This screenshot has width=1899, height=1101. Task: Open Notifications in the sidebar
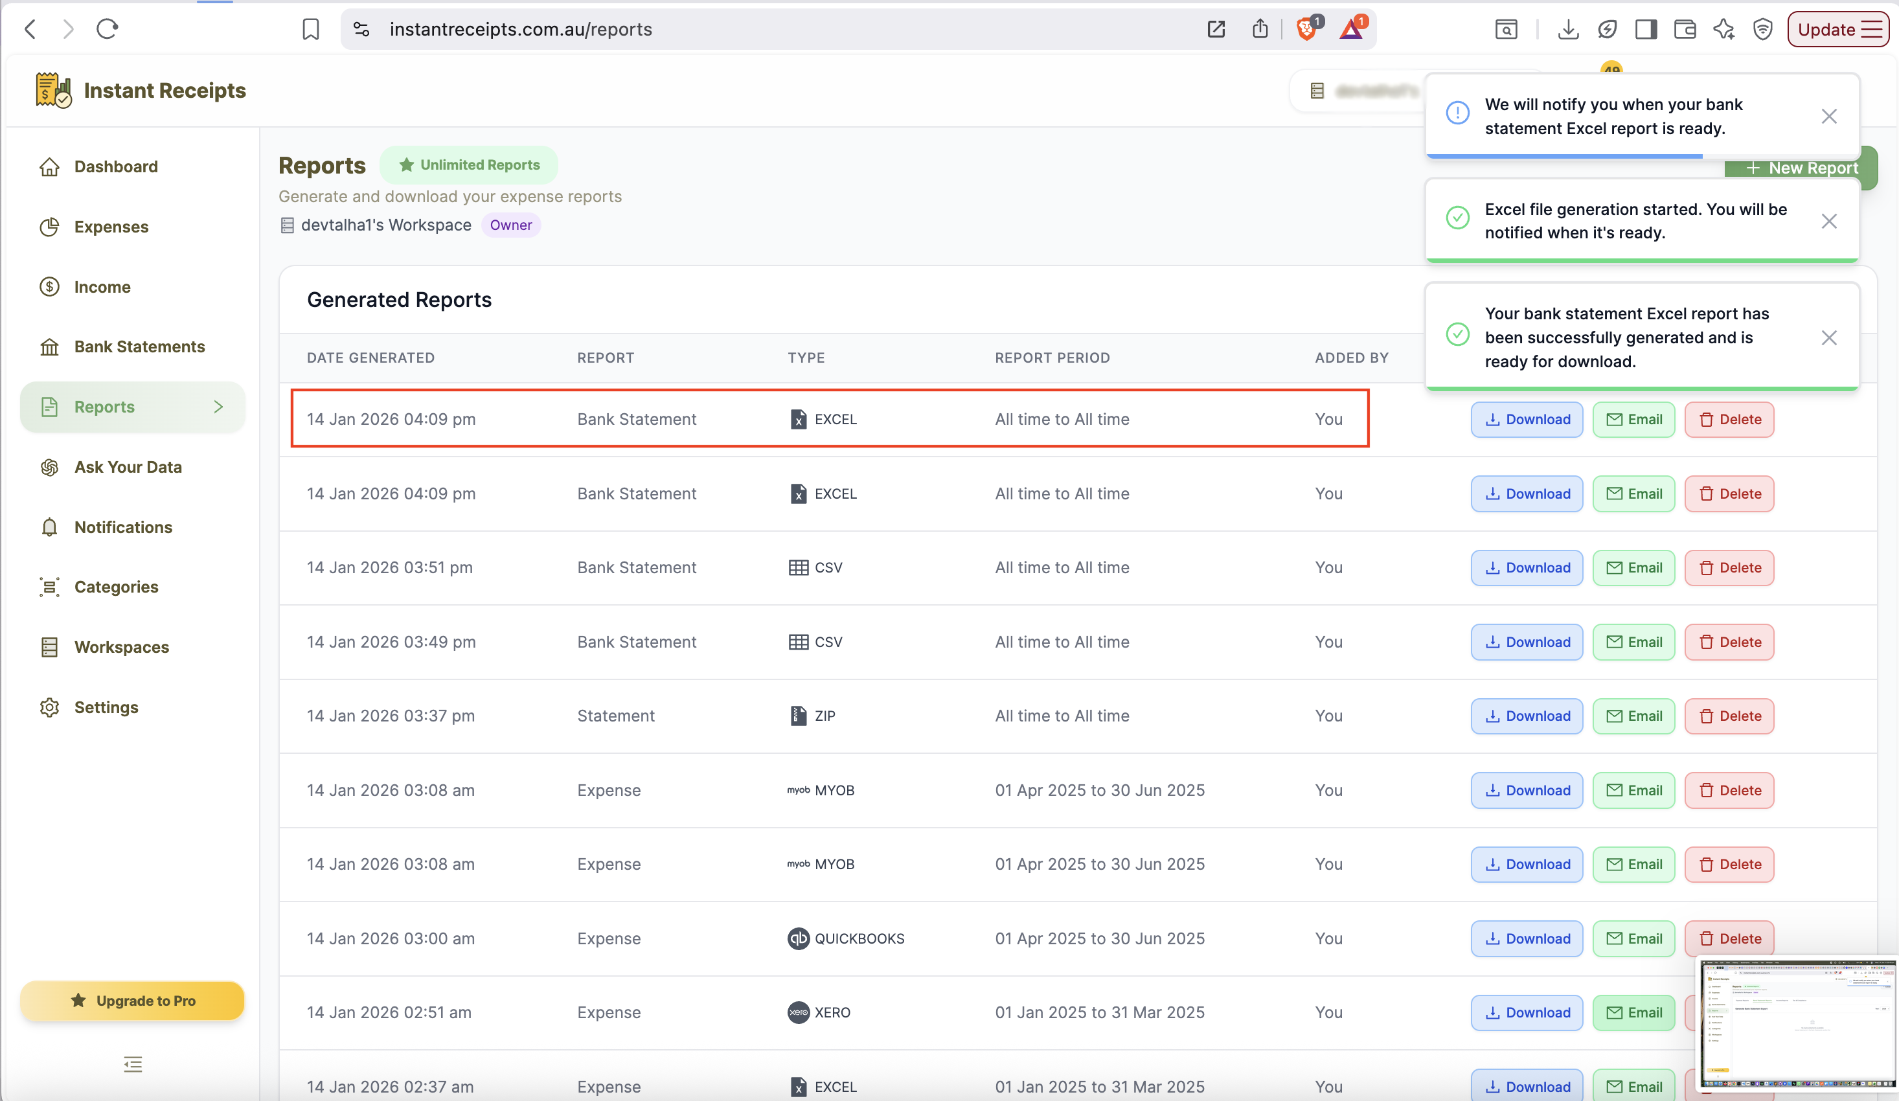click(133, 528)
